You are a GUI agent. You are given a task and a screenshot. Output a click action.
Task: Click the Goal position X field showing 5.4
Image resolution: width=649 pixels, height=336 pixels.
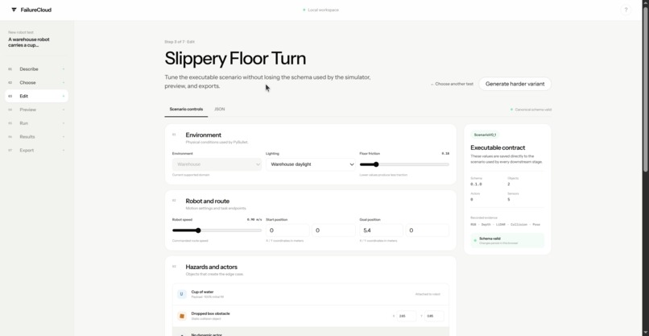point(381,230)
